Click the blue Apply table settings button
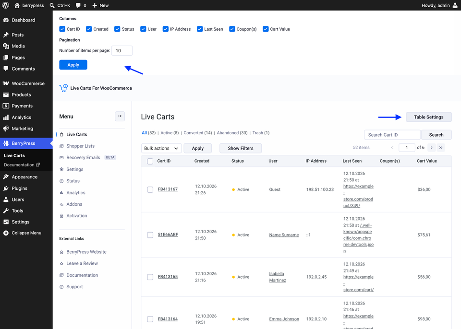The height and width of the screenshot is (329, 461). pyautogui.click(x=73, y=65)
